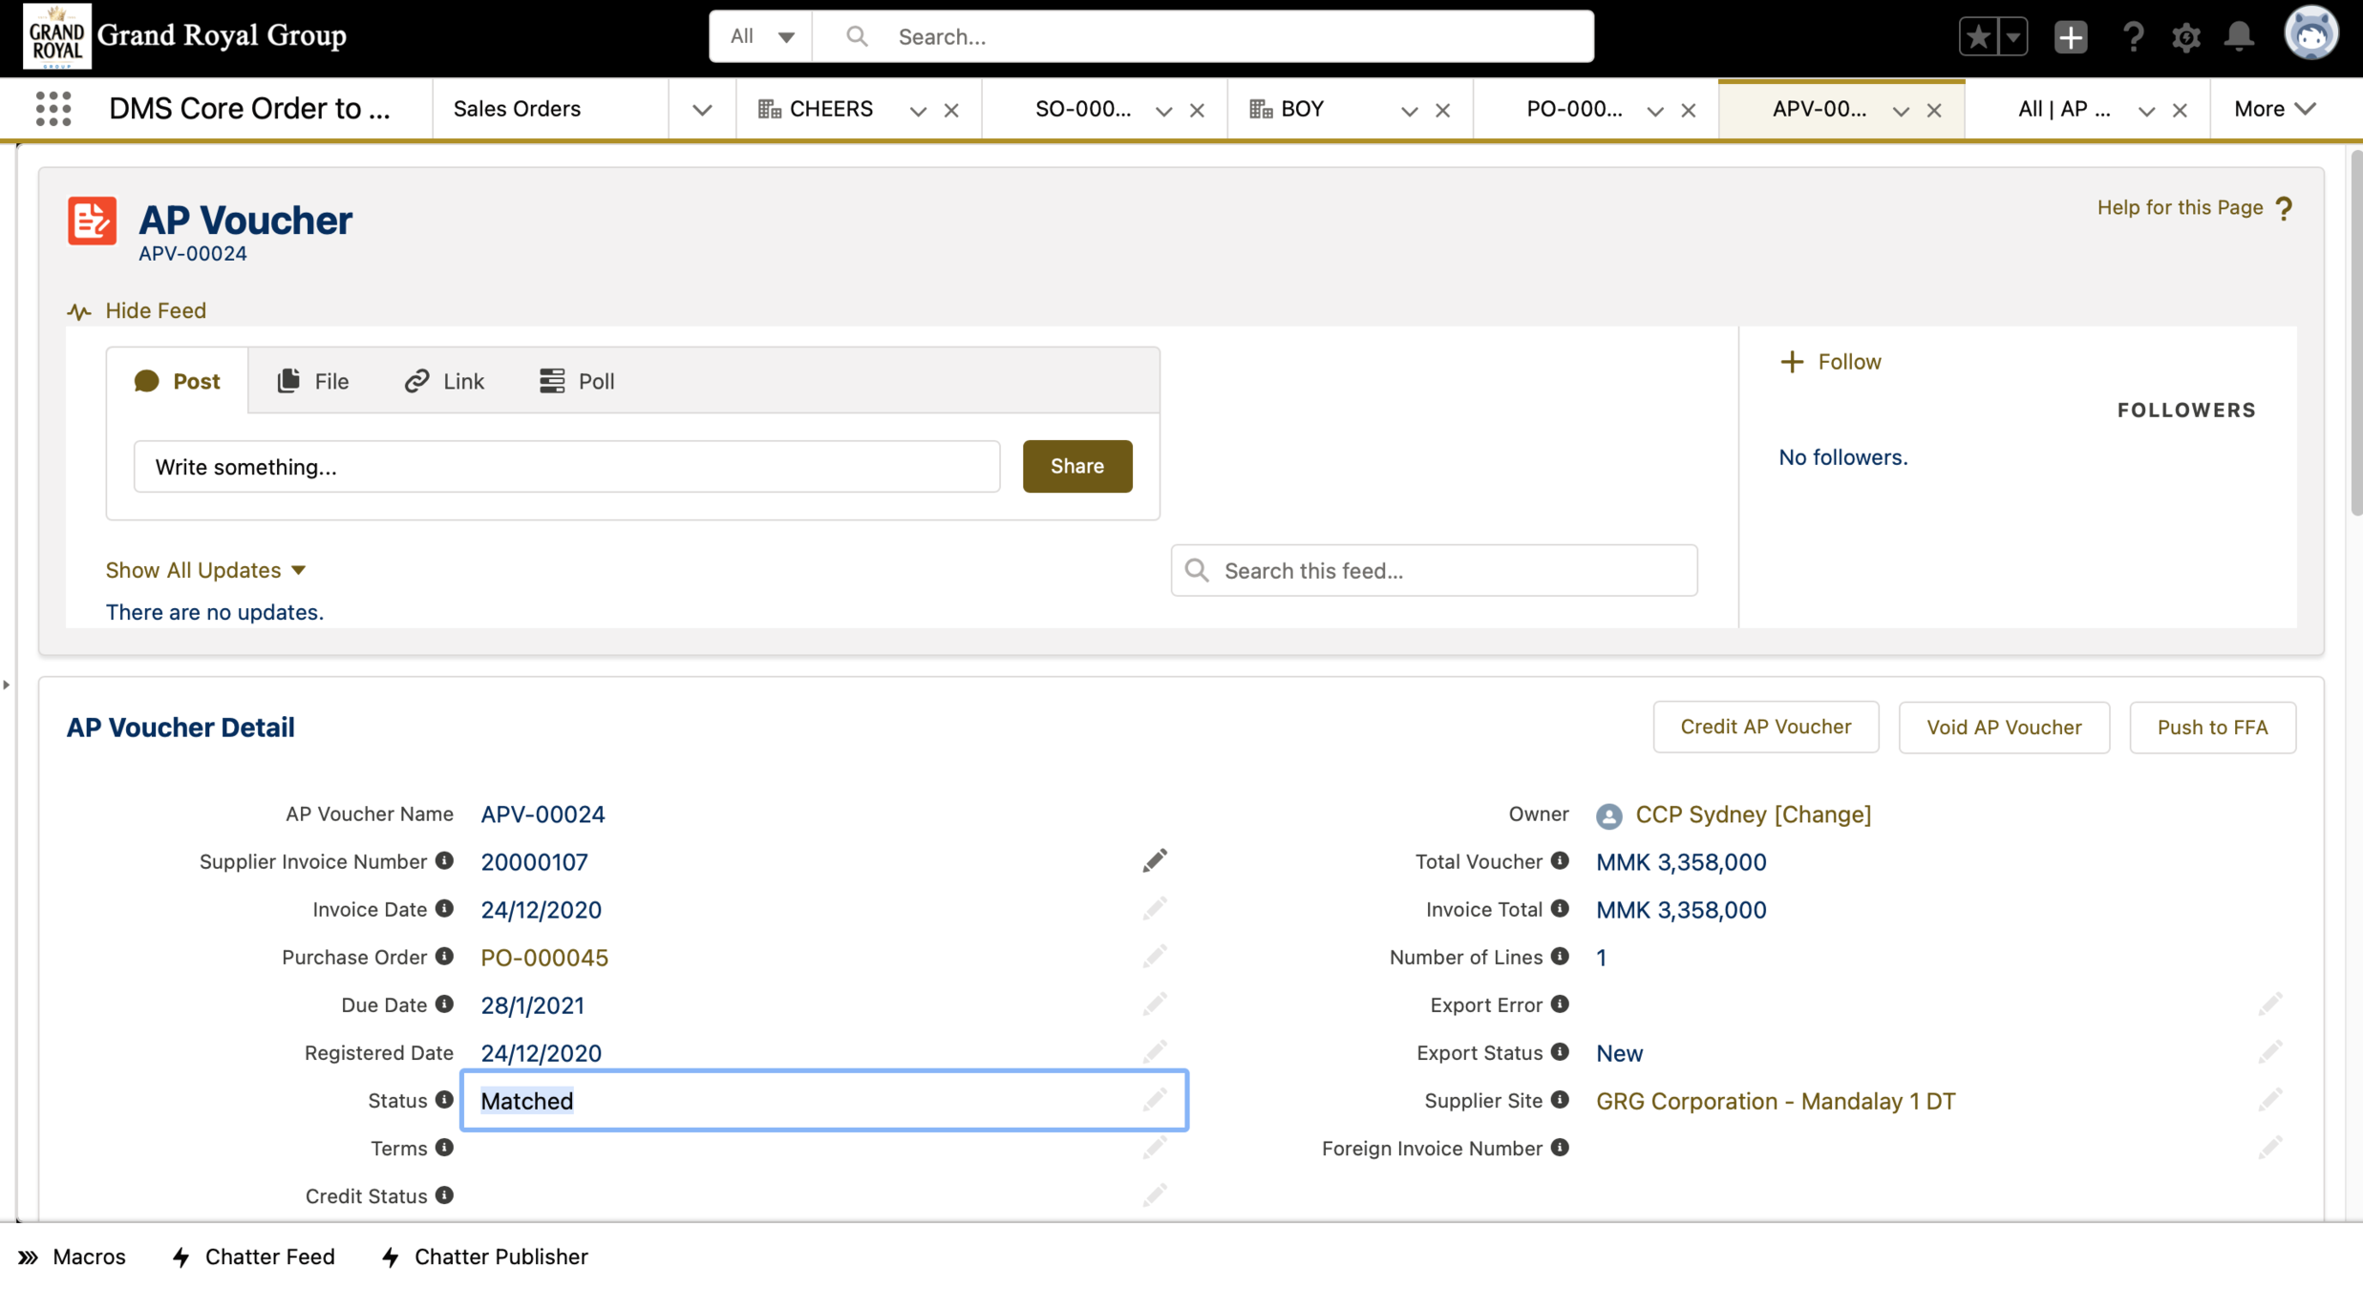Open the App Launcher grid icon

click(53, 109)
